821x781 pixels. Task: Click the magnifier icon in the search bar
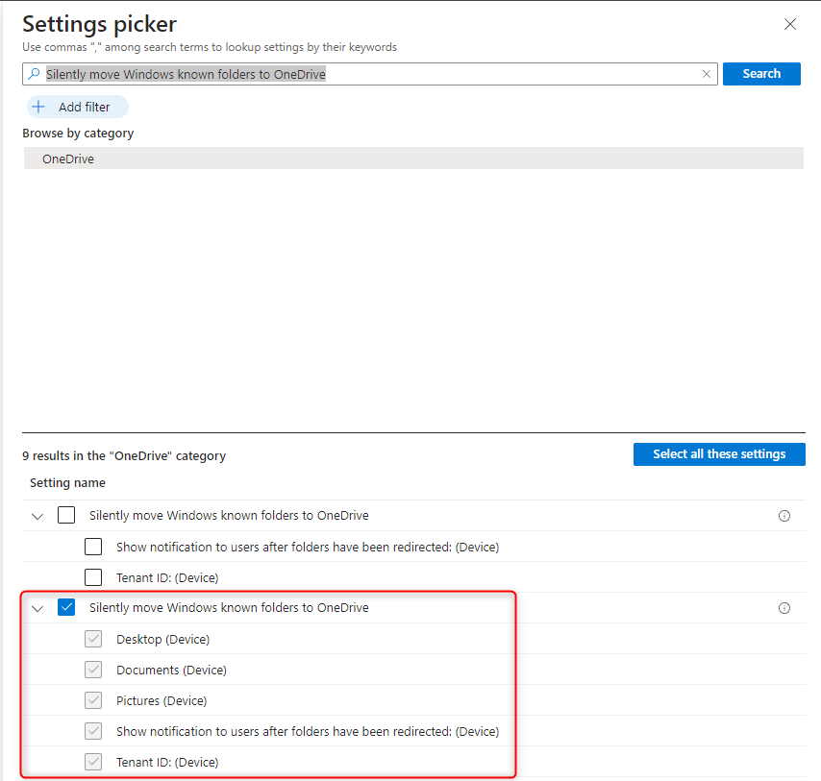coord(36,74)
